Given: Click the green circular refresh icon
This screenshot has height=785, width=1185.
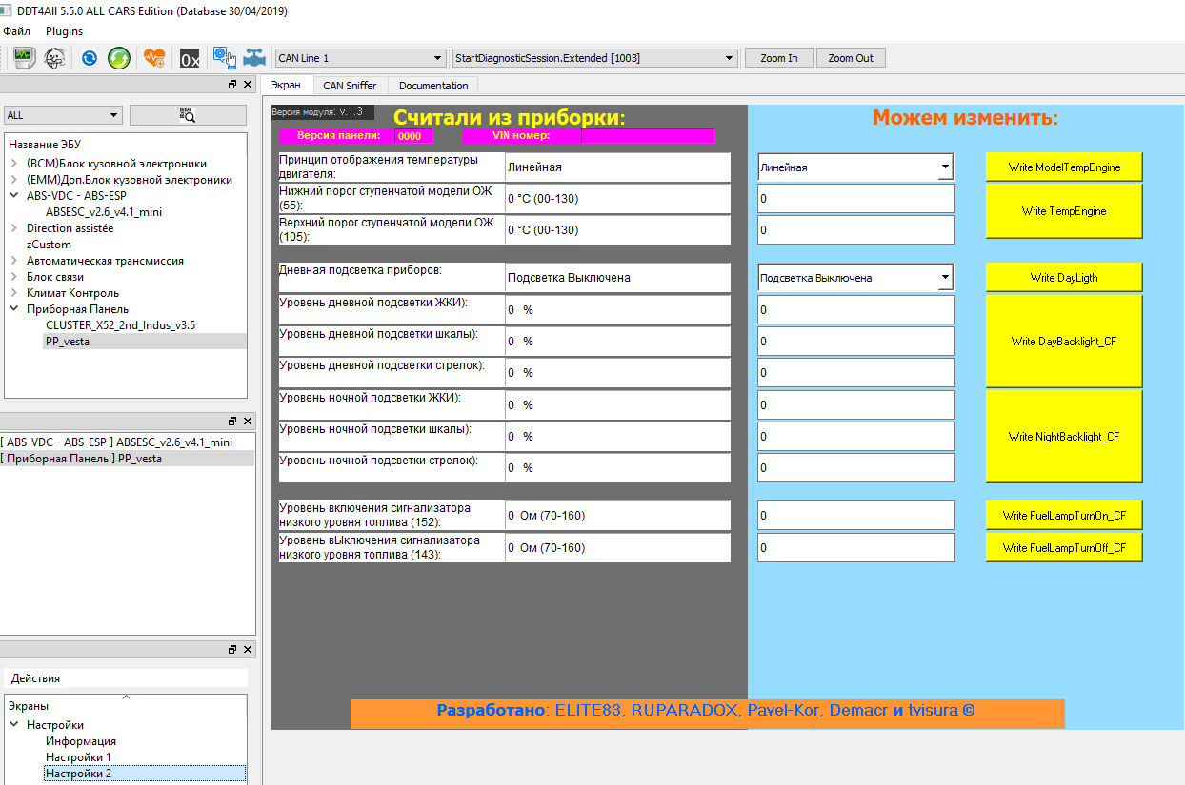Looking at the screenshot, I should click(119, 58).
